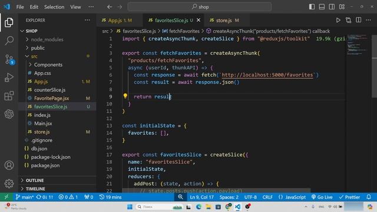Open the View menu
Viewport: 377px width, 212px height.
coord(75,7)
